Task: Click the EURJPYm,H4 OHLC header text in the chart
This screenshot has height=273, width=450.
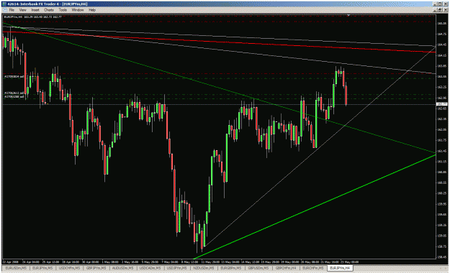Action: point(32,17)
